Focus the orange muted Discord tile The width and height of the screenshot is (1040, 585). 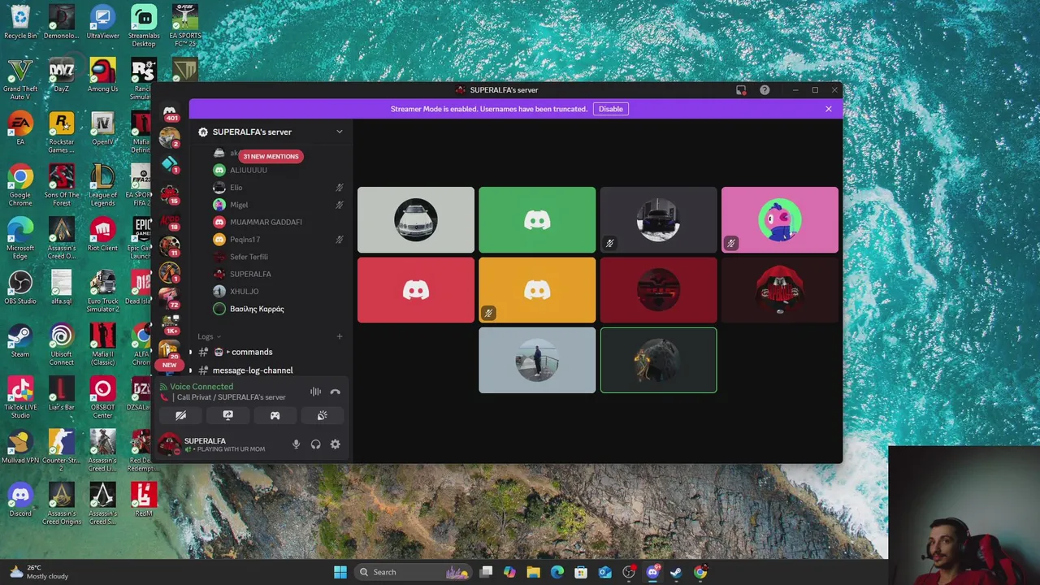537,290
